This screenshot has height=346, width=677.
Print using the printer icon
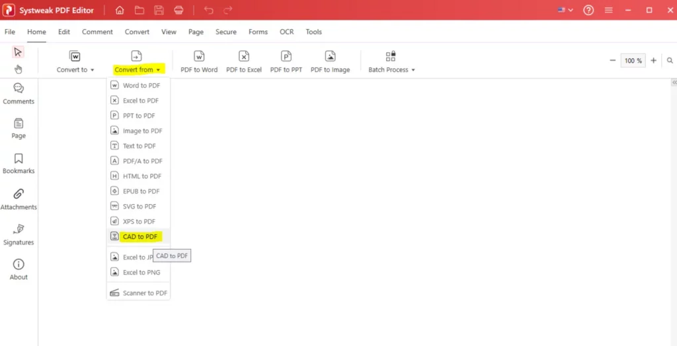[179, 11]
